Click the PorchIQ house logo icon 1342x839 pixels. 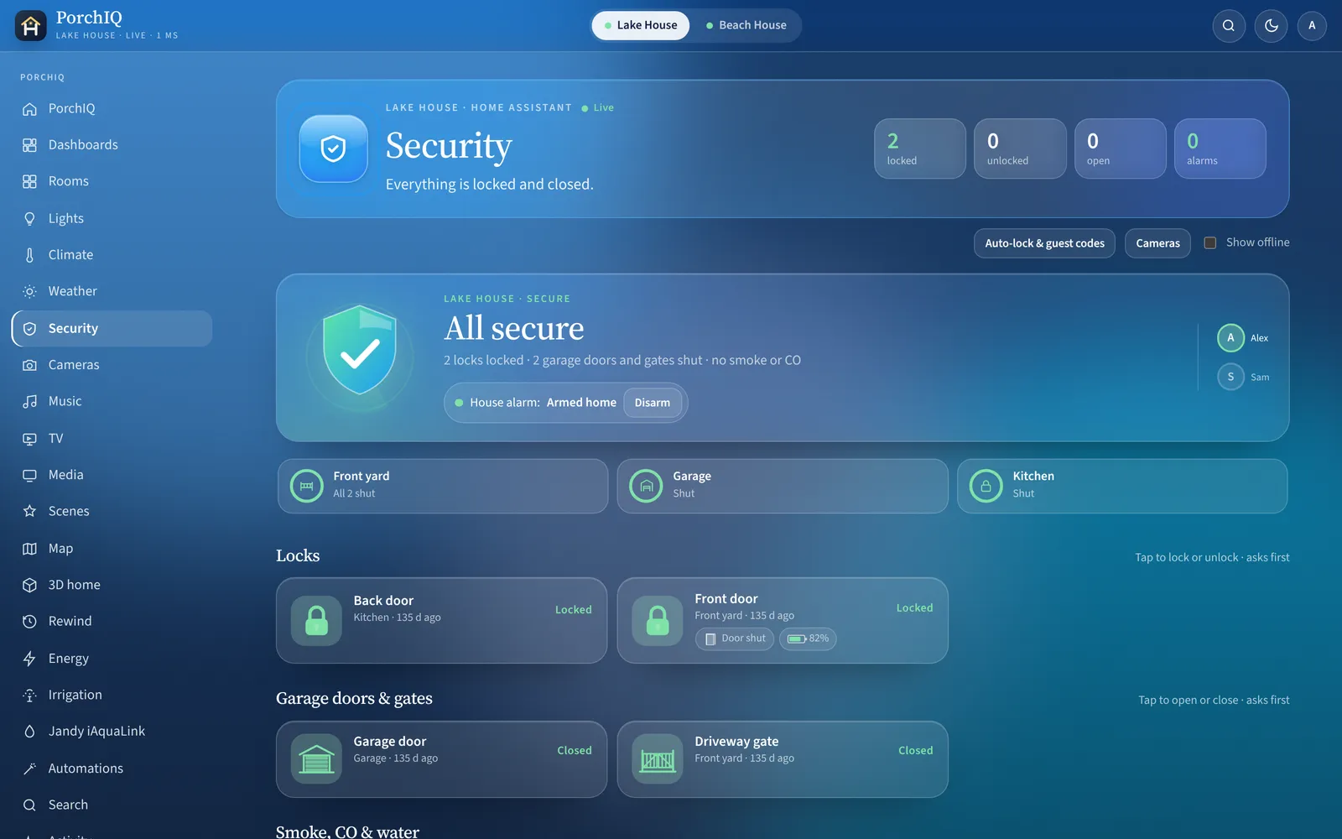pos(31,26)
